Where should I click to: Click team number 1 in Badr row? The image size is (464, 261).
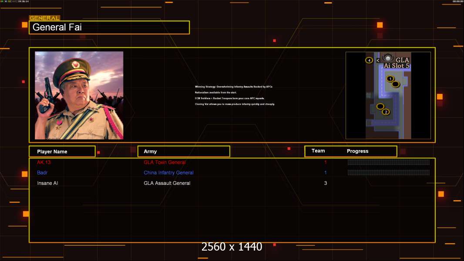tap(326, 173)
